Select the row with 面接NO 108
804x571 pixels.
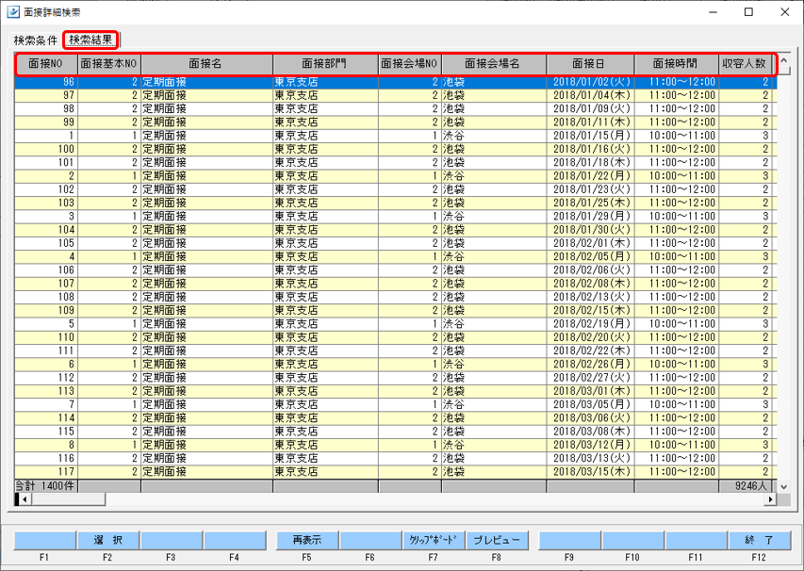[395, 297]
